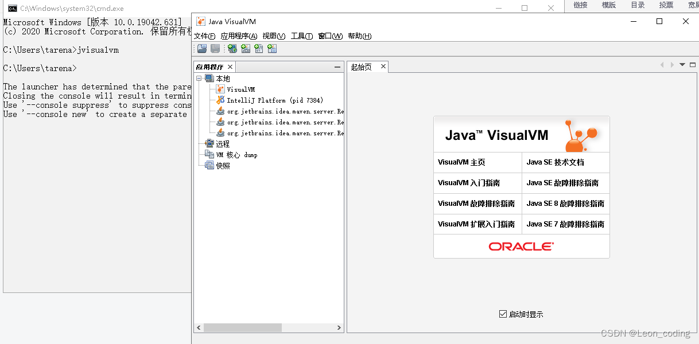The image size is (699, 344).
Task: Close the 起始页 tab
Action: [383, 67]
